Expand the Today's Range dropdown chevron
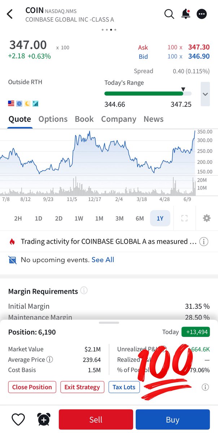 [x=205, y=94]
